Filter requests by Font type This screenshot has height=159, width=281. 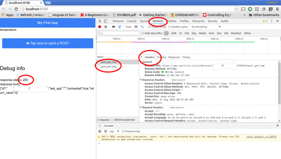(212, 33)
